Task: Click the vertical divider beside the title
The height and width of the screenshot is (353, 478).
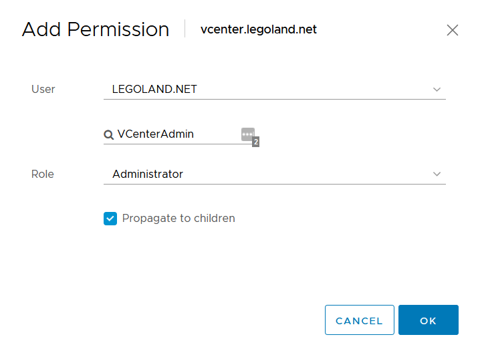Action: 185,29
